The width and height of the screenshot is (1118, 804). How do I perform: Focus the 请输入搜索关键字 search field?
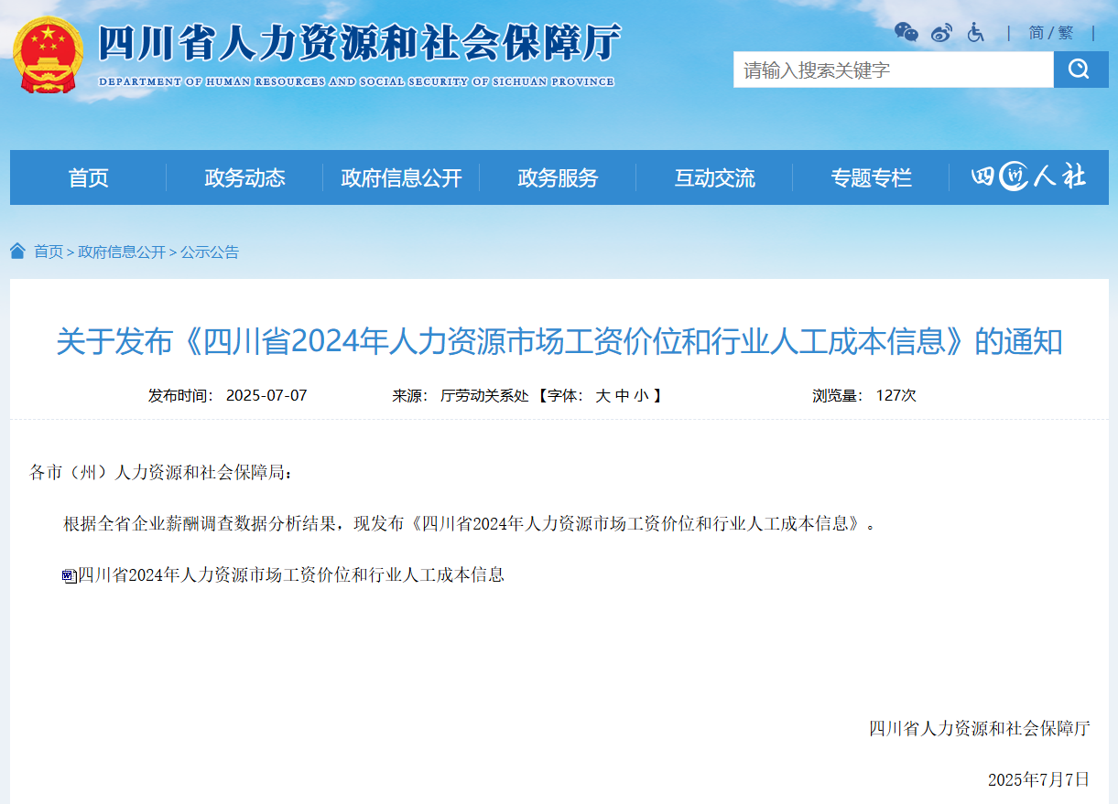[893, 70]
